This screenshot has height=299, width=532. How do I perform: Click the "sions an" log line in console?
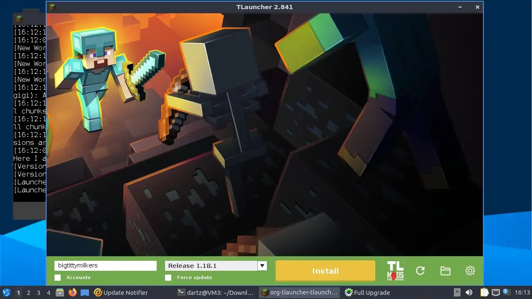pyautogui.click(x=30, y=143)
